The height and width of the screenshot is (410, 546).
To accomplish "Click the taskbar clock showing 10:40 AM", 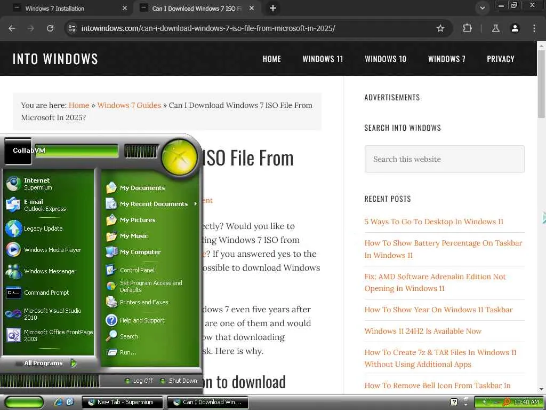I will click(526, 402).
